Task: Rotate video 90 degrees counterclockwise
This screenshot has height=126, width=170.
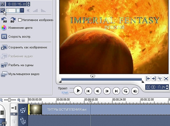Action: point(4,20)
